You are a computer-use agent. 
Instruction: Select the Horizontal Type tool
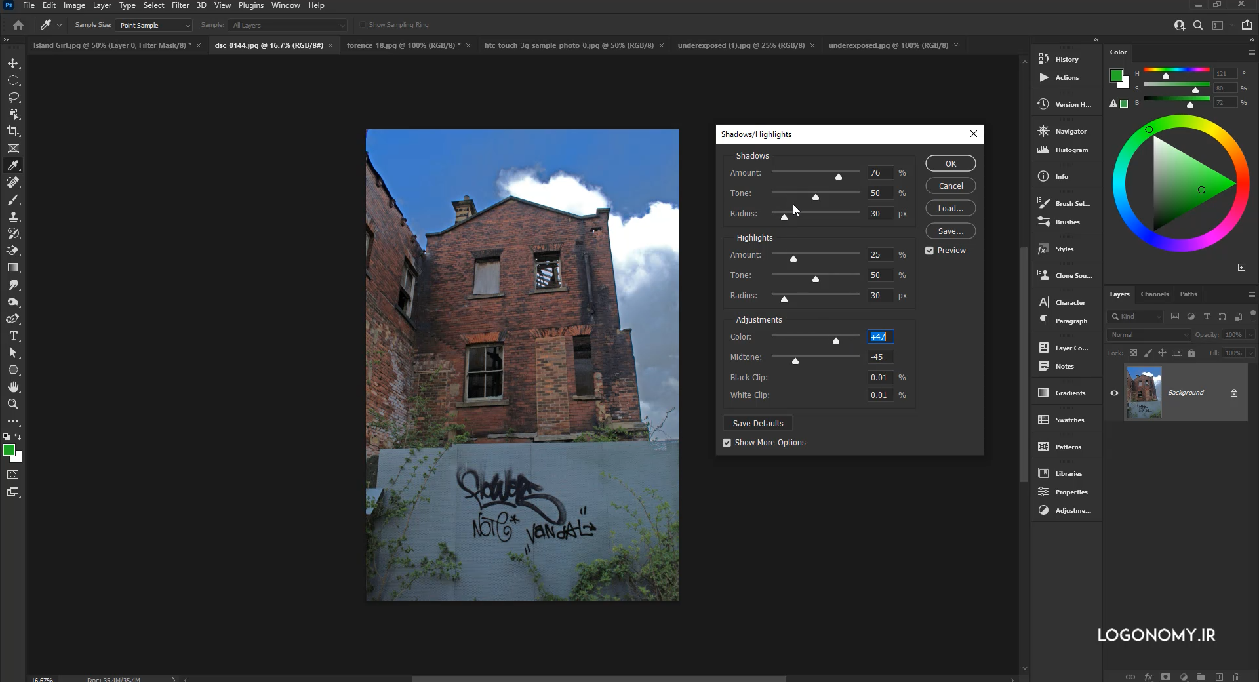pyautogui.click(x=13, y=336)
